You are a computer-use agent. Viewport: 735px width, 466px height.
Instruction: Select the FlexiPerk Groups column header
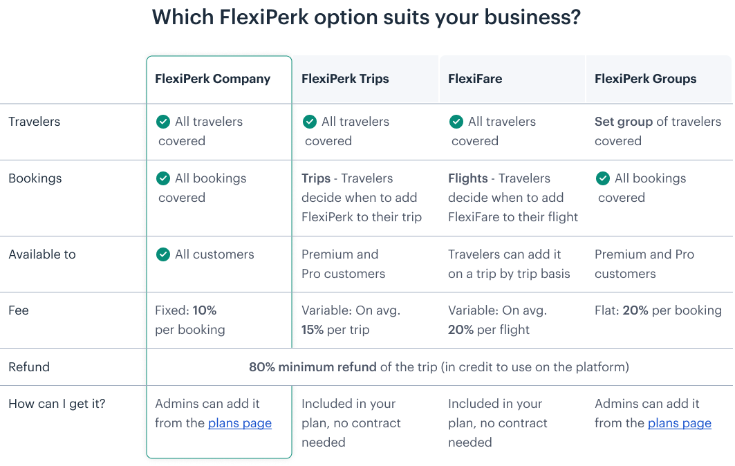646,79
